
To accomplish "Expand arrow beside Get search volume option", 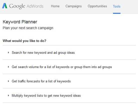I will 8,67.
